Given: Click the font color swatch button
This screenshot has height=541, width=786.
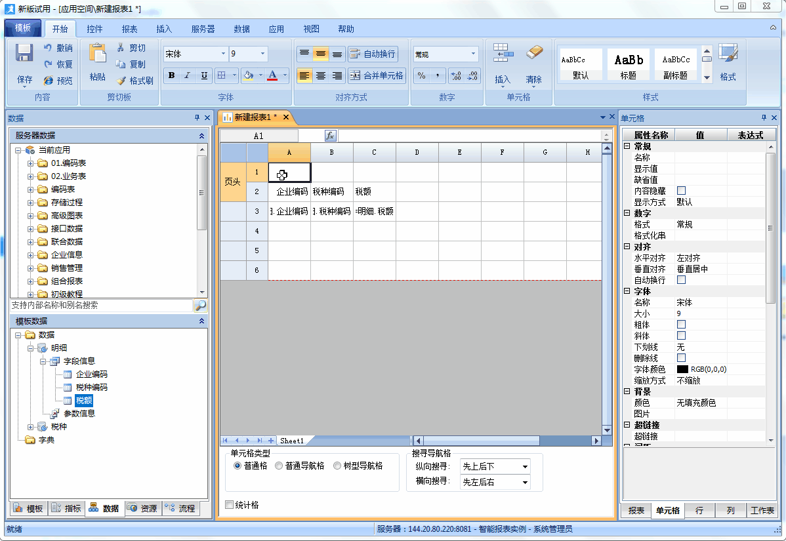Looking at the screenshot, I should click(x=272, y=75).
